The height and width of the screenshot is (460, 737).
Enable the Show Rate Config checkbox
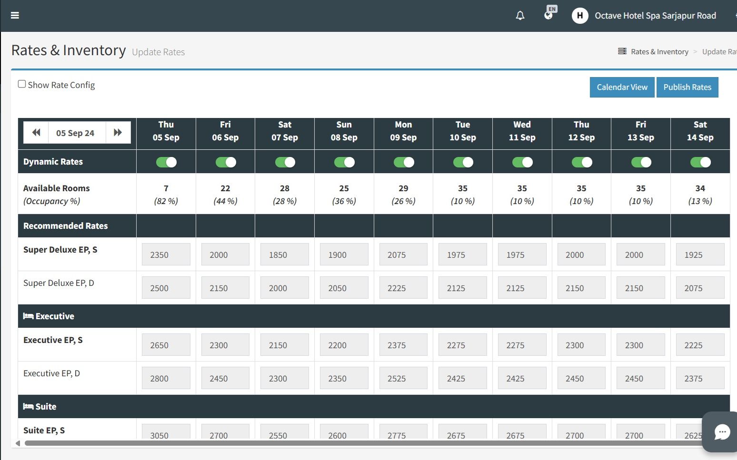pyautogui.click(x=22, y=84)
